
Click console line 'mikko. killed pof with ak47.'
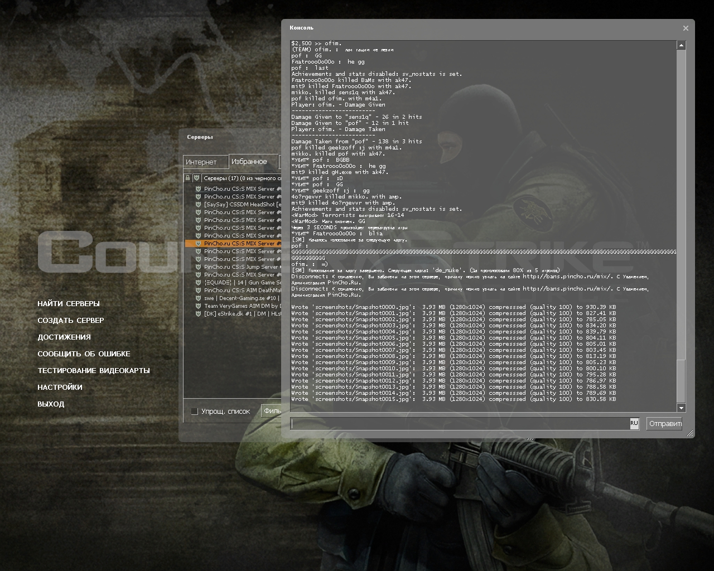click(338, 154)
